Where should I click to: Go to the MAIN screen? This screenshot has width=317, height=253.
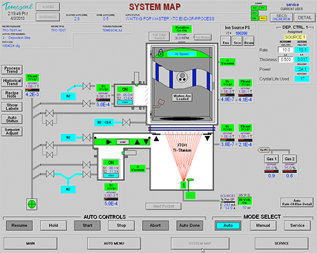coord(30,244)
